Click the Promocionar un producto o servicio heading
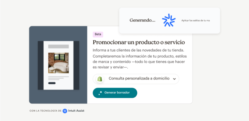 coord(139,42)
